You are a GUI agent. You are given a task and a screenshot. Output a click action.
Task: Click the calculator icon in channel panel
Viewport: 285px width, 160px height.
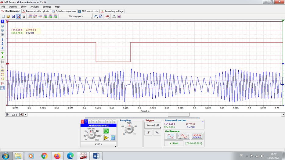pyautogui.click(x=113, y=138)
